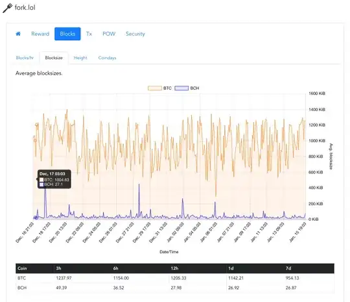Click the 1000 KiB axis label
Image resolution: width=350 pixels, height=302 pixels.
317,141
